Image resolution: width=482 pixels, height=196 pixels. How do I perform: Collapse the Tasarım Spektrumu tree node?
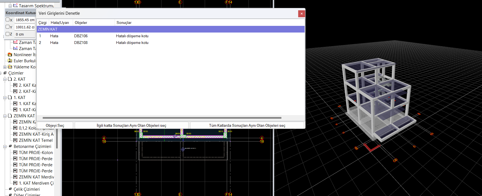click(10, 6)
